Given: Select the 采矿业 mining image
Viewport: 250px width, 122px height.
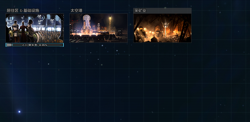Looking at the screenshot, I should point(162,28).
